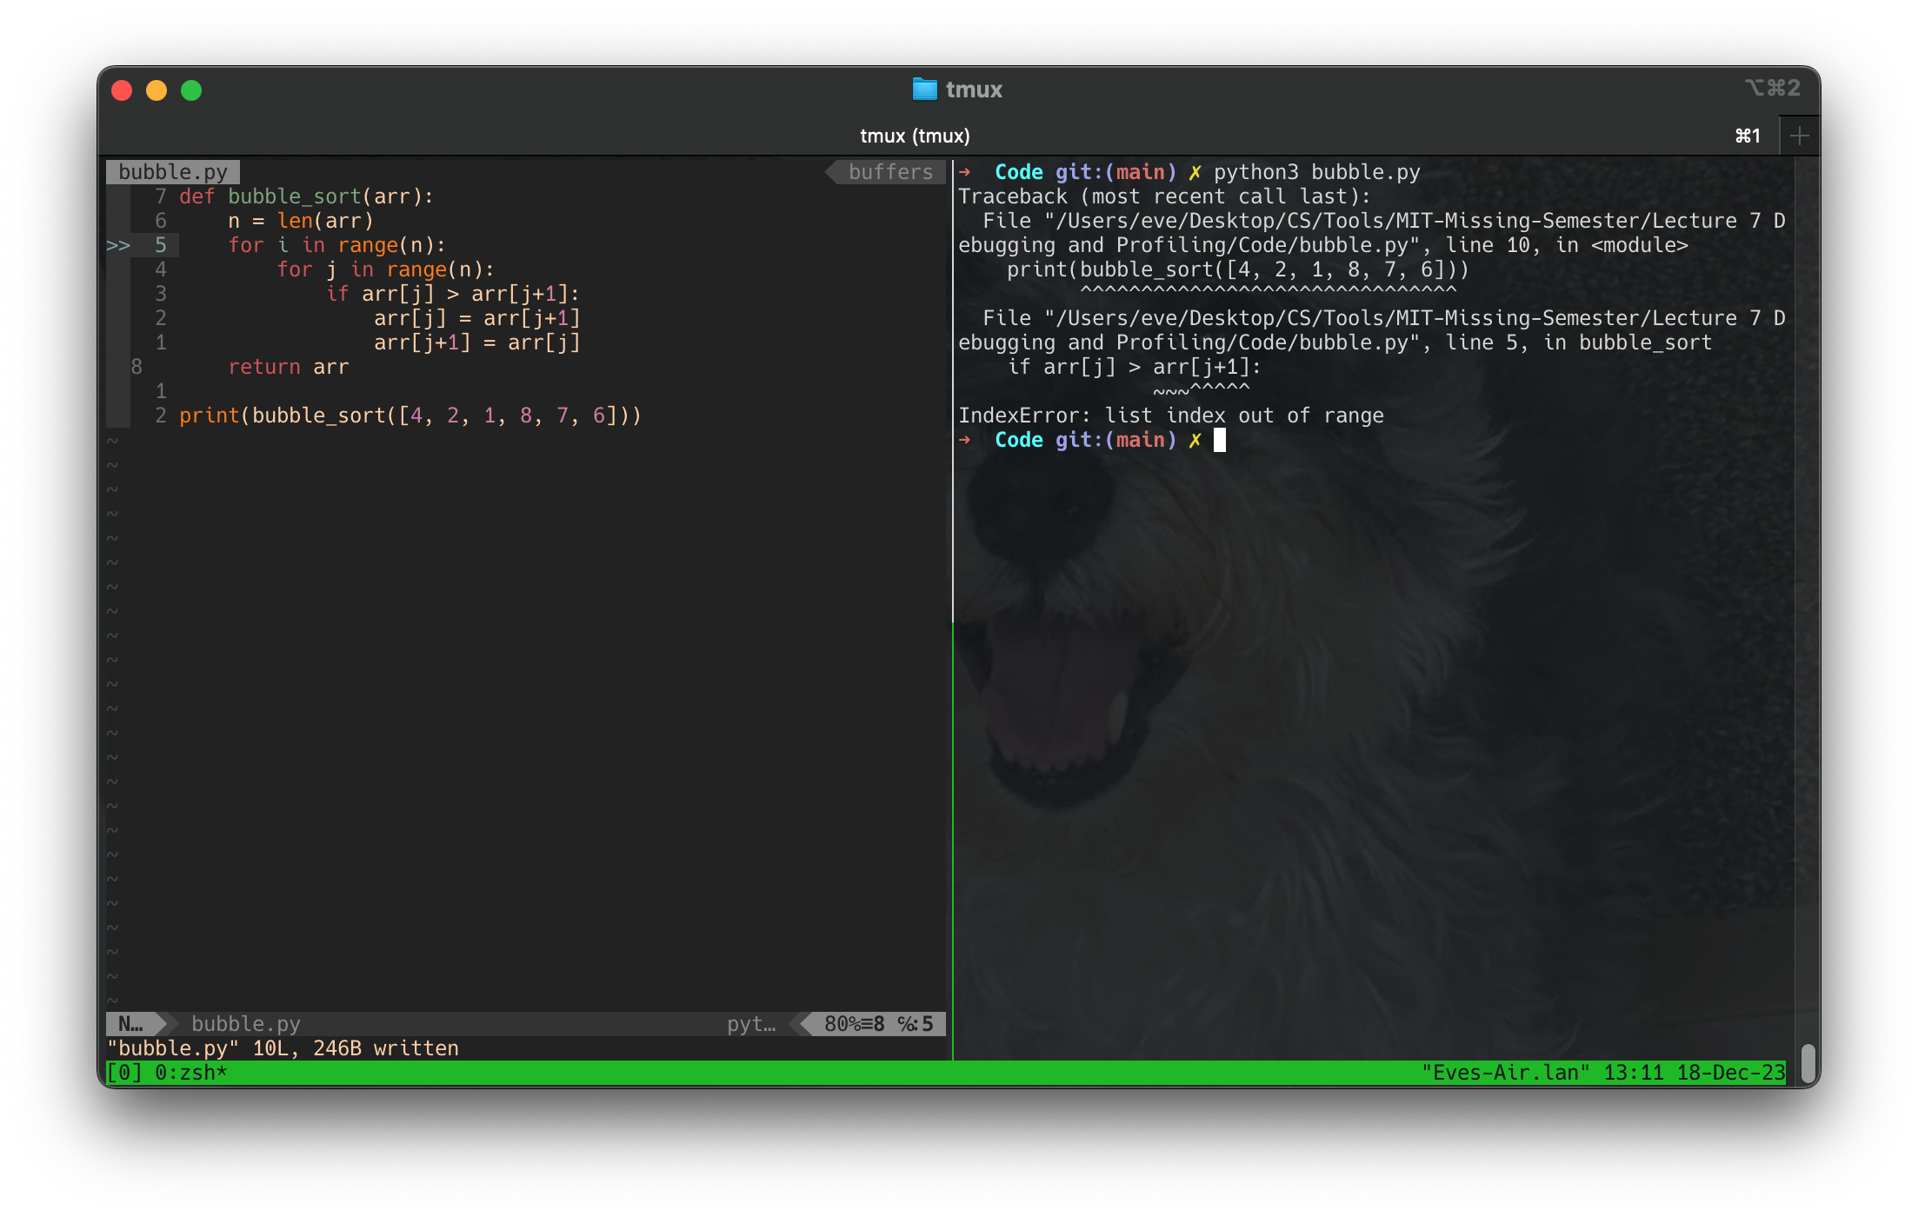Click the folder icon in the tmux title bar

(923, 89)
